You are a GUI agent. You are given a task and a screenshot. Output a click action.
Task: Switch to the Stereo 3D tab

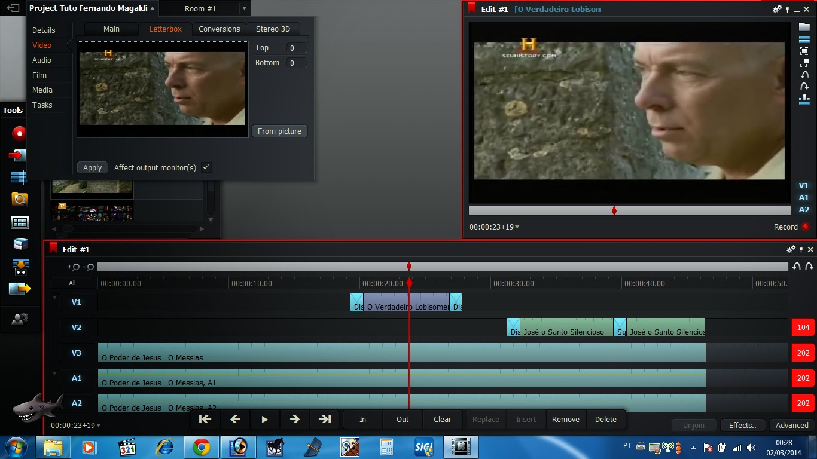[x=273, y=29]
